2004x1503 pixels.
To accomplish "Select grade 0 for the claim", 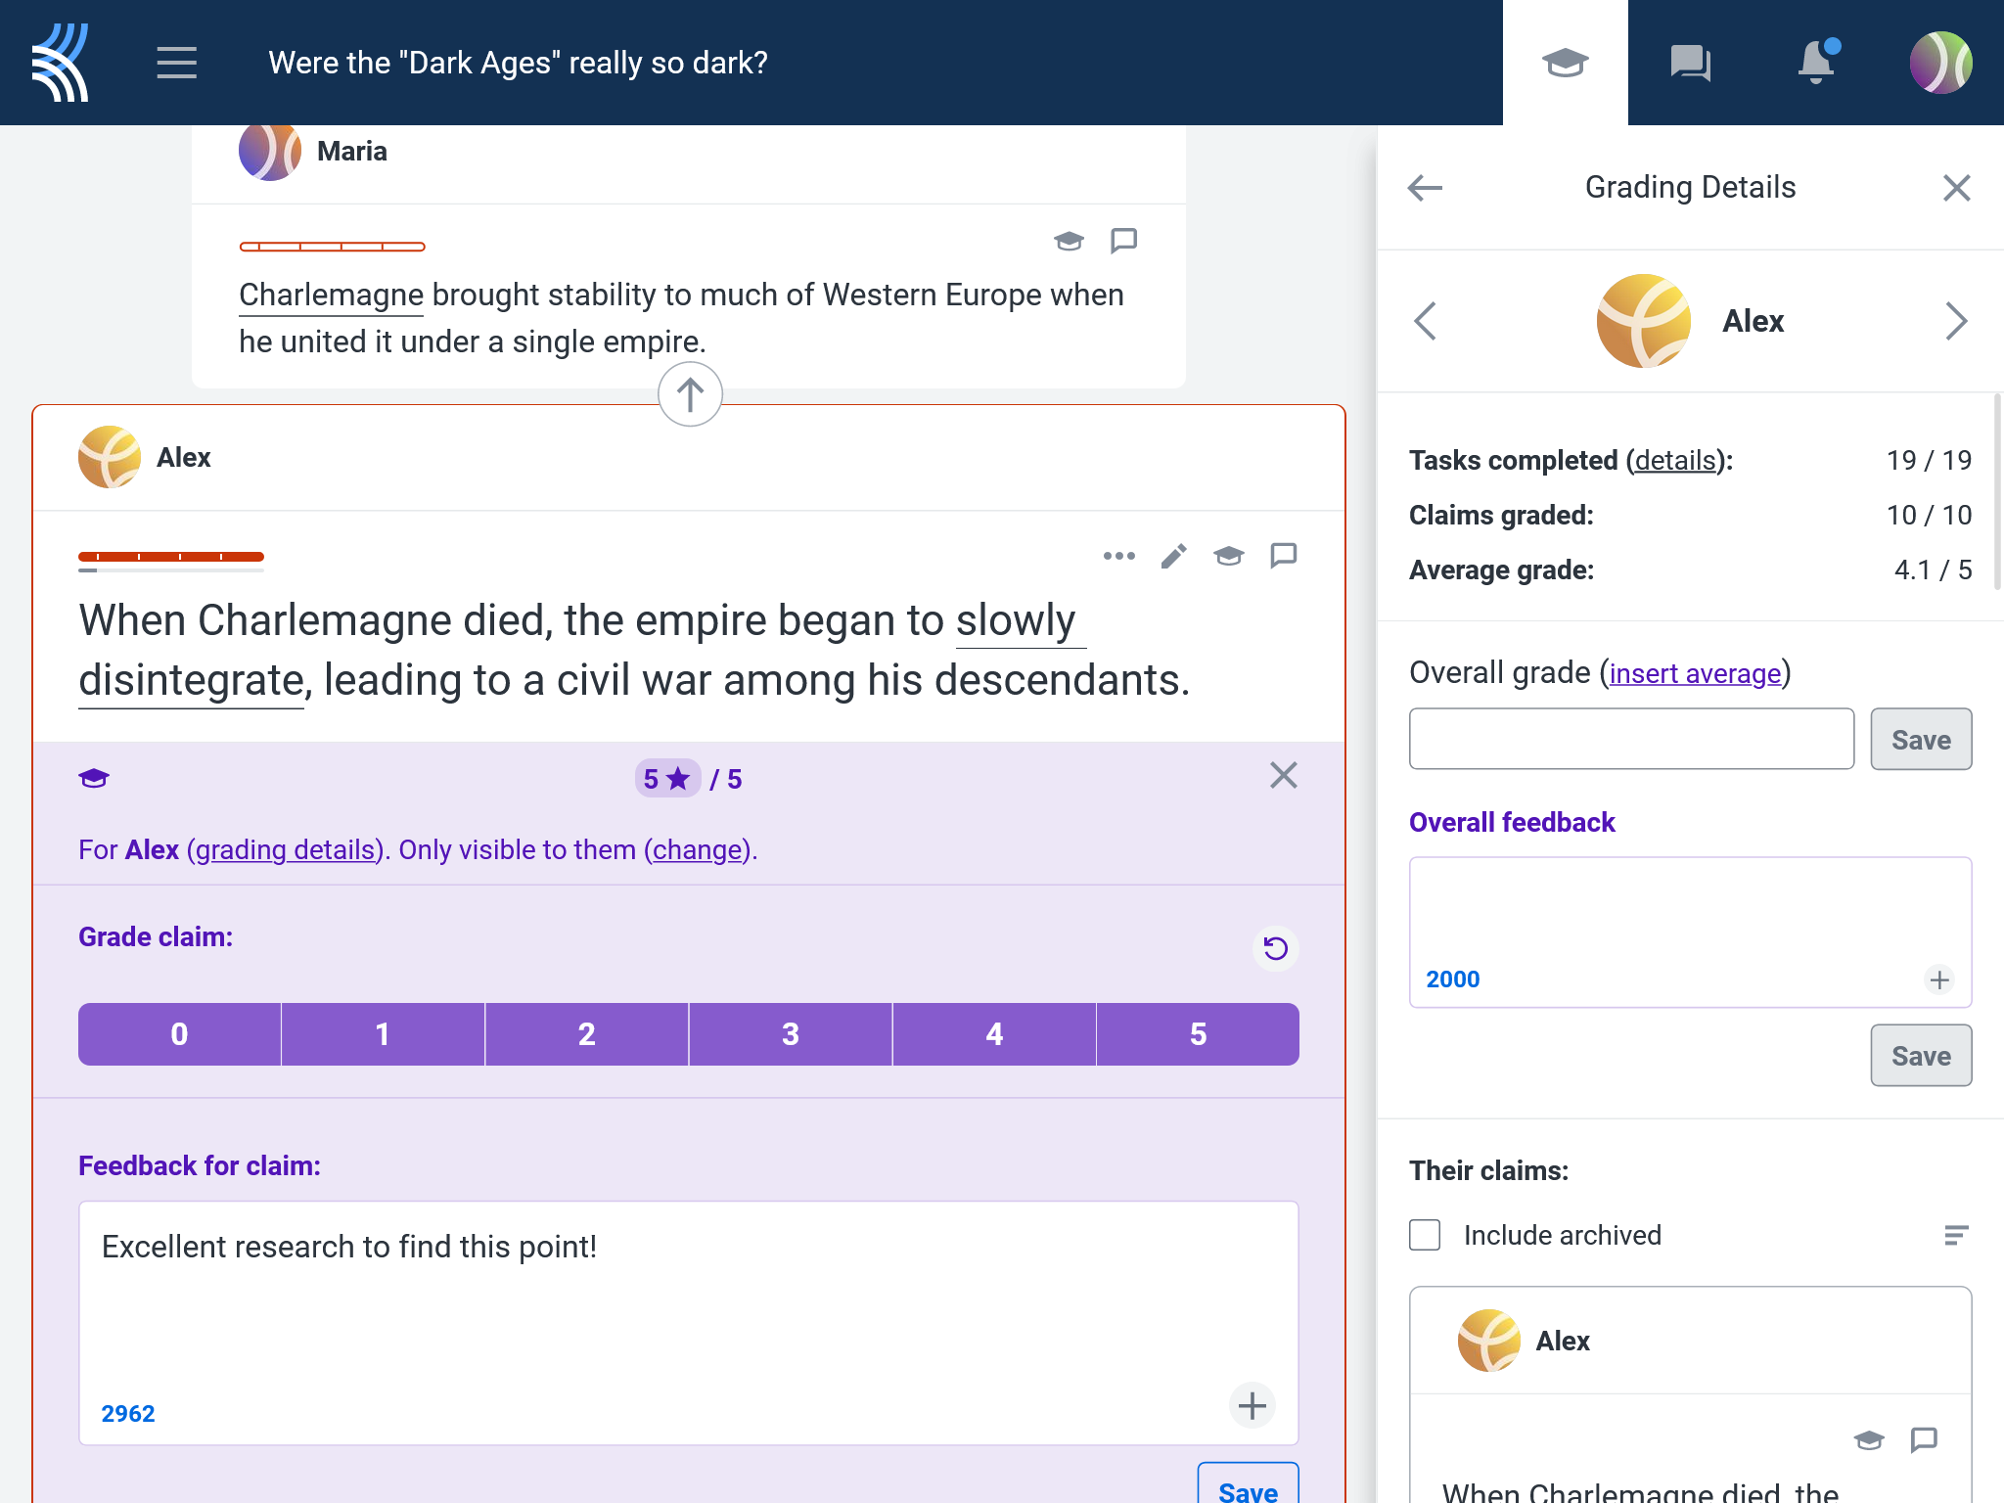I will (x=179, y=1034).
